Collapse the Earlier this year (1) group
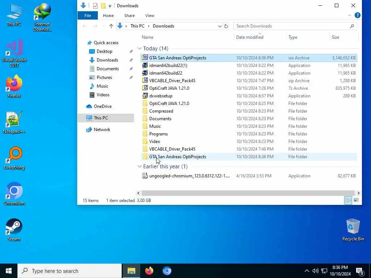 click(139, 167)
